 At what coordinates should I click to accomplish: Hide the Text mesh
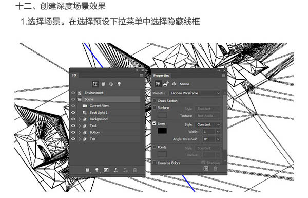(73, 126)
